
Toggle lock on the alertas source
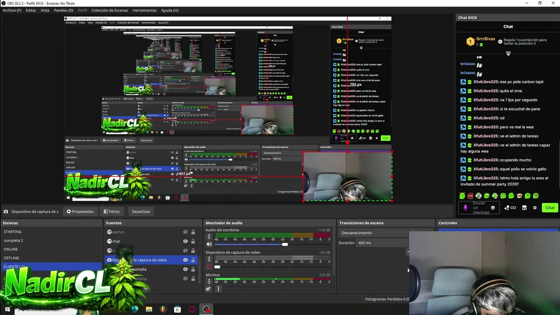[x=193, y=232]
